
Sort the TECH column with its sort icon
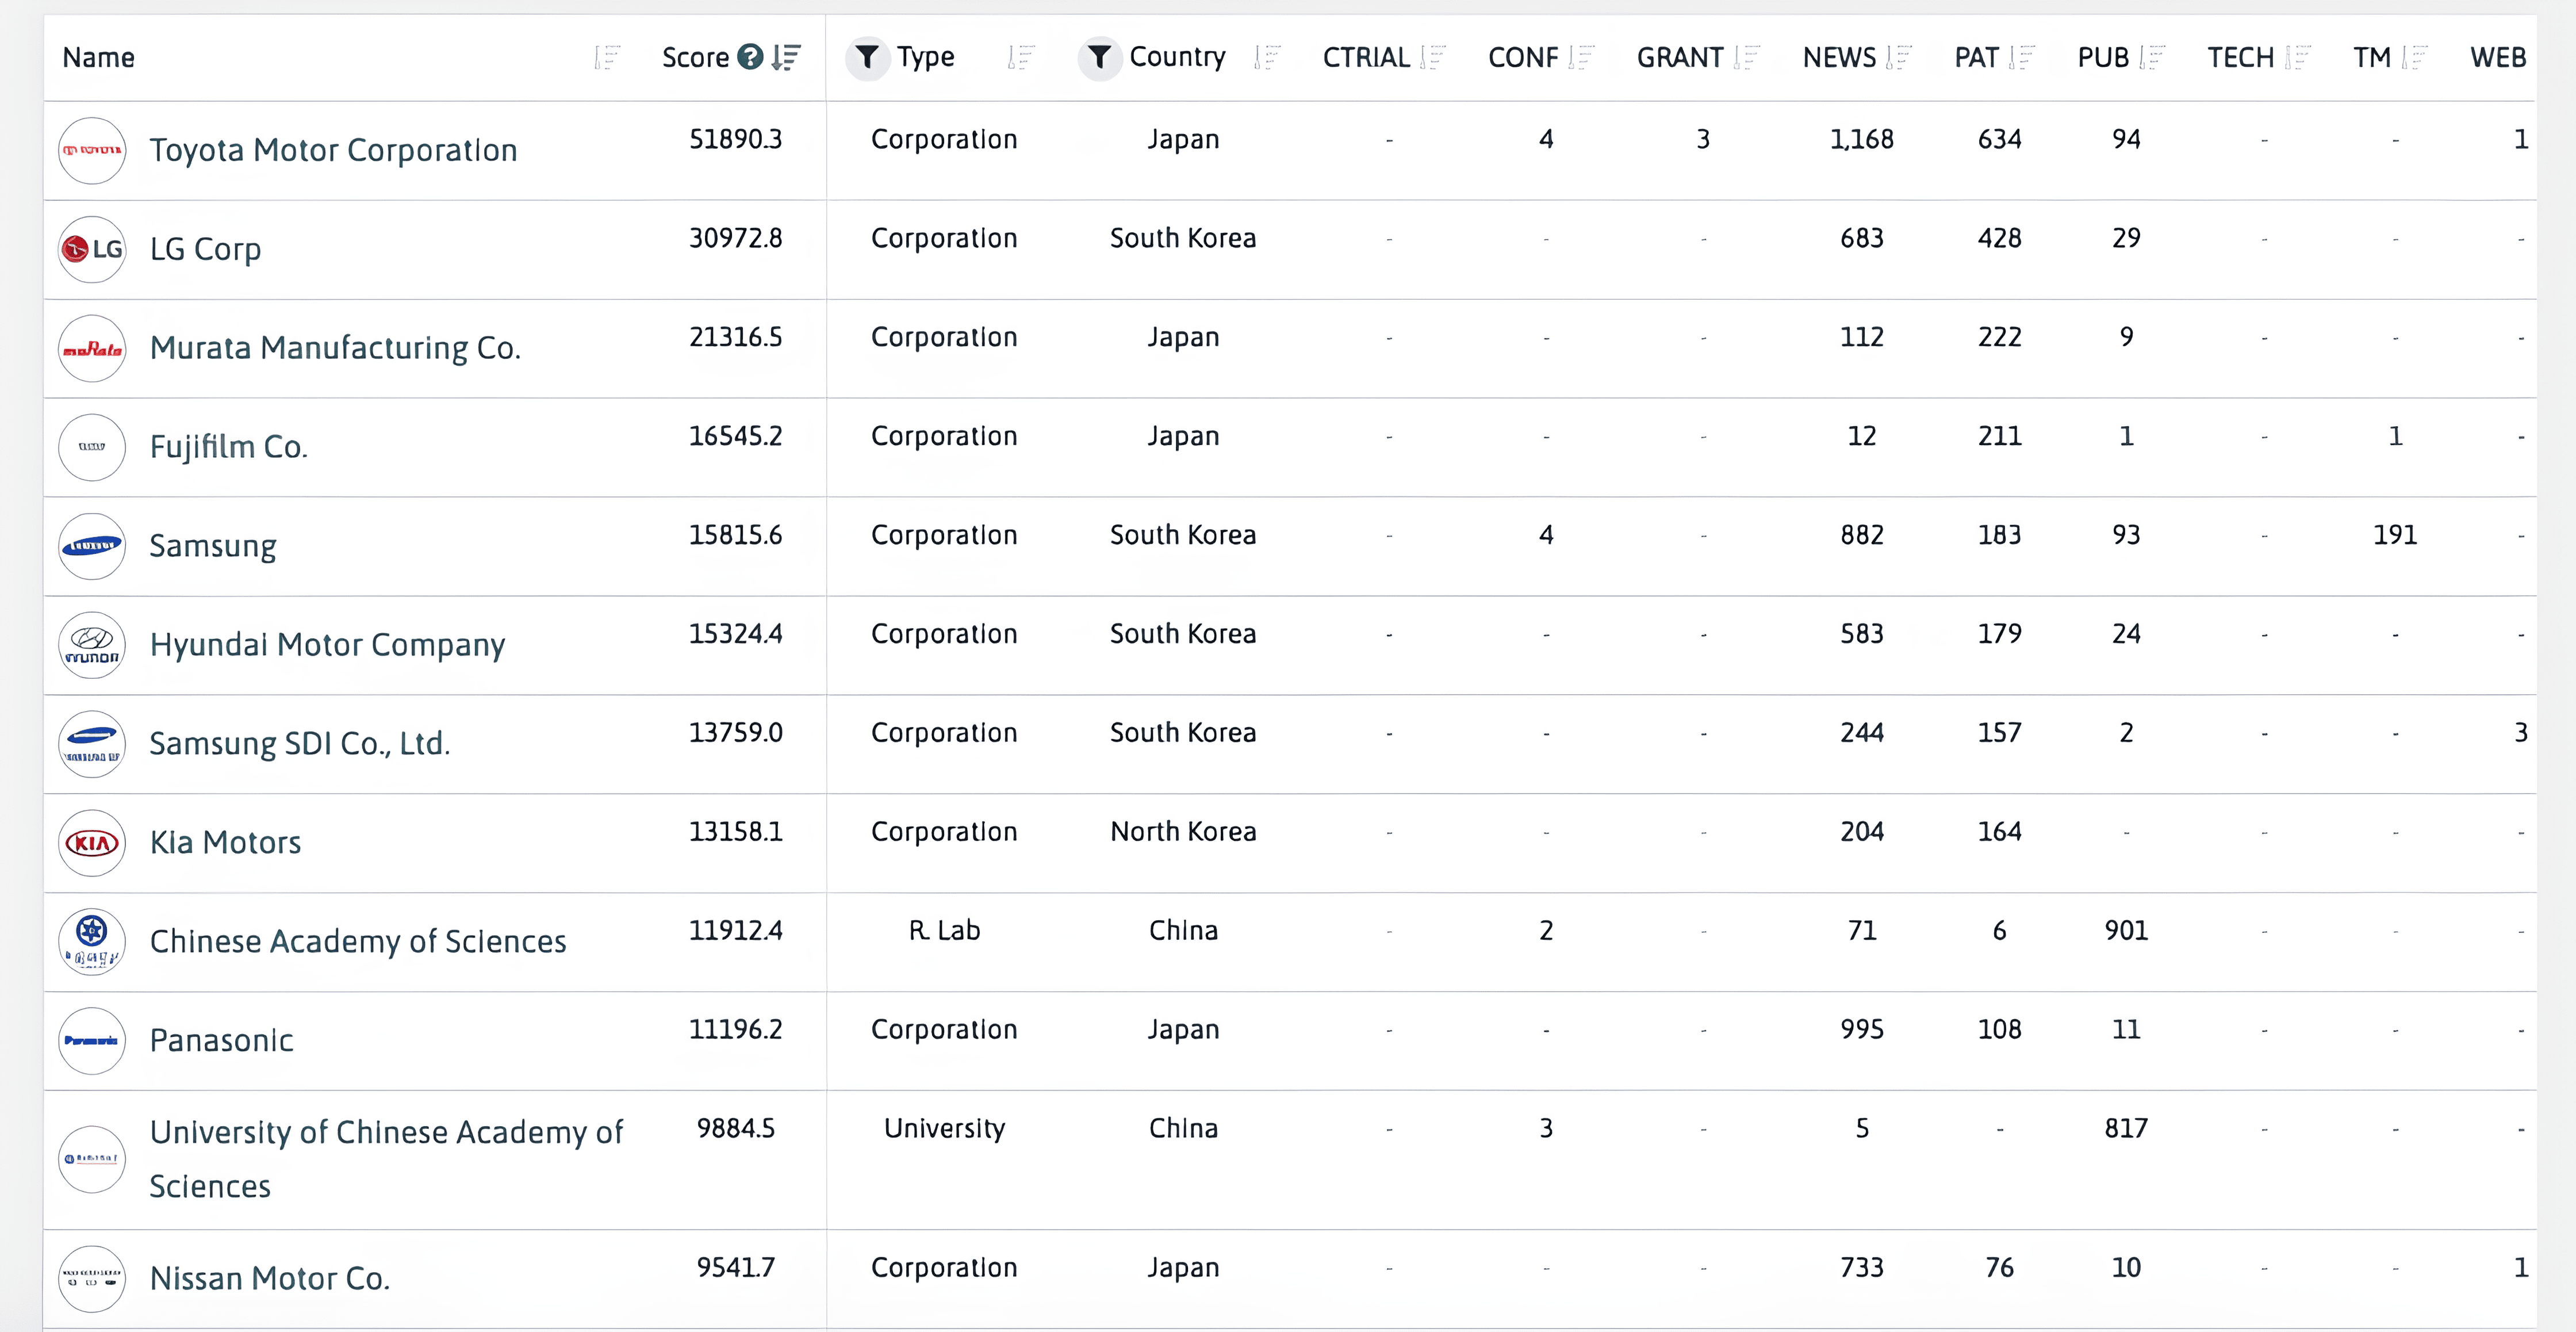tap(2297, 57)
